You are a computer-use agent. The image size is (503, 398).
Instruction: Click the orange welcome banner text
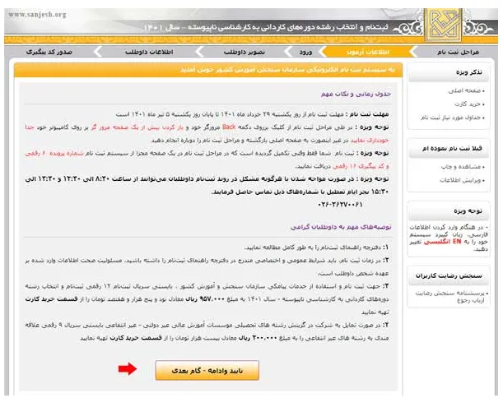287,70
